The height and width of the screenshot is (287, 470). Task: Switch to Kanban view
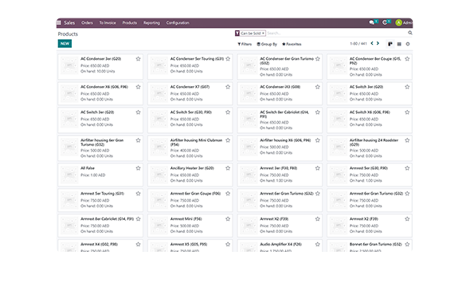pyautogui.click(x=390, y=44)
